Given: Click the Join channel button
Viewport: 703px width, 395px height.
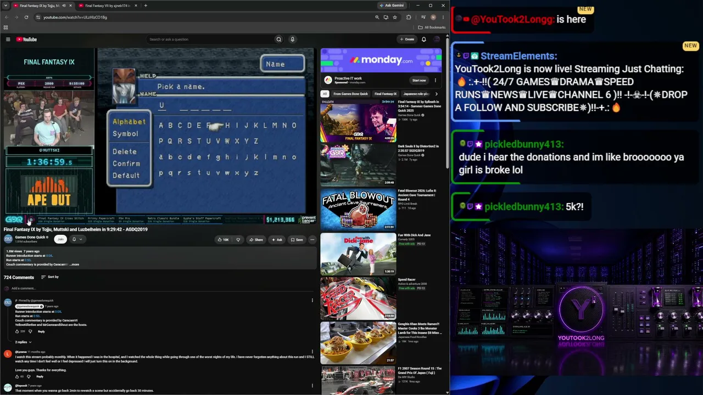Looking at the screenshot, I should [x=60, y=239].
